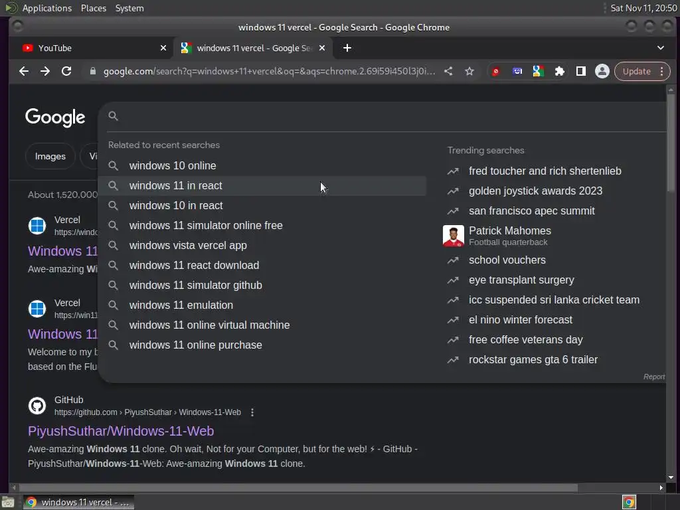Open the clock showing Sat Nov 11
The width and height of the screenshot is (680, 510).
pyautogui.click(x=643, y=8)
